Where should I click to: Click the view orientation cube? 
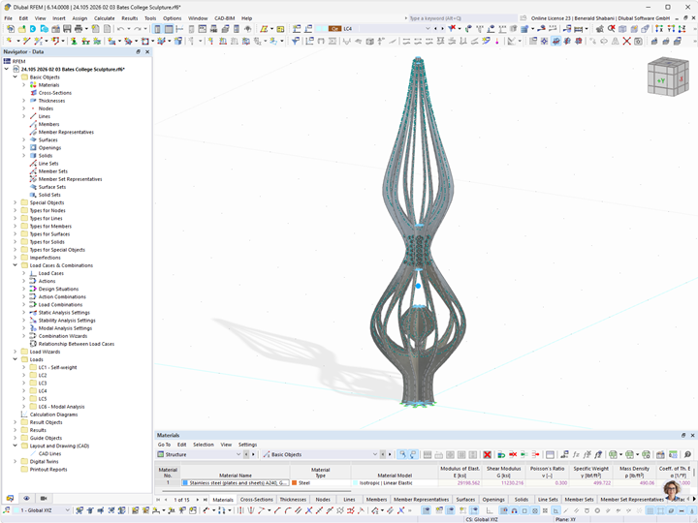click(668, 77)
